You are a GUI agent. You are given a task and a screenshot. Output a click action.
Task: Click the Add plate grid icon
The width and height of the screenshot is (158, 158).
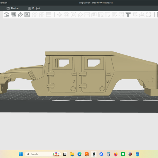pos(13,15)
